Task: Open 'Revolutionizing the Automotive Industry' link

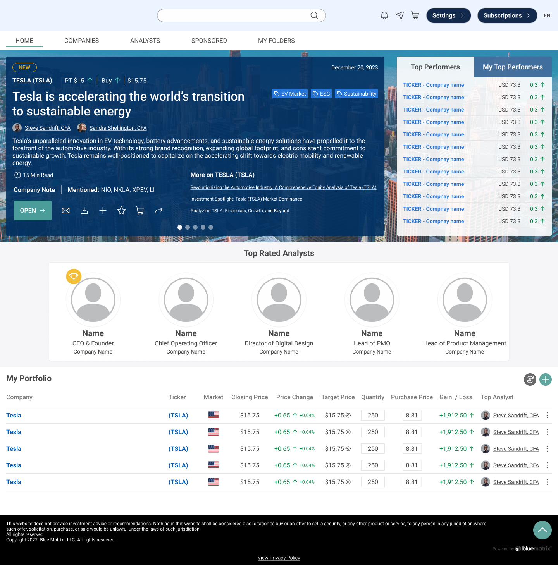Action: (x=283, y=187)
